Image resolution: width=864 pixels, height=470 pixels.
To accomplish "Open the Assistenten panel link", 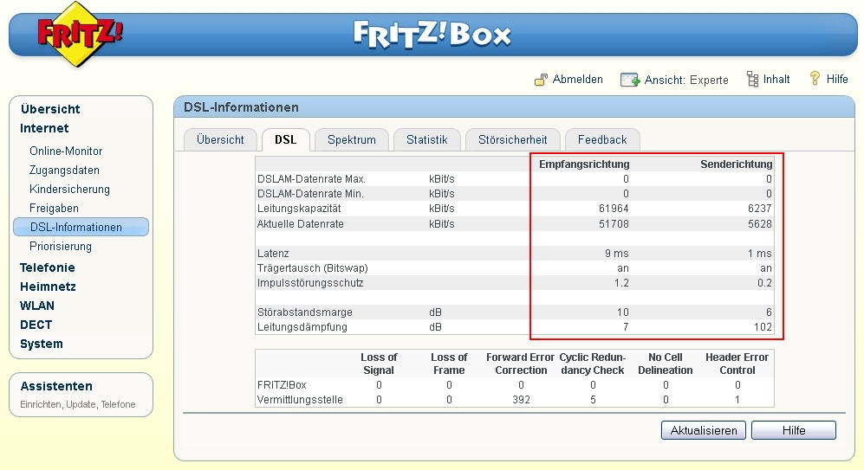I will point(56,386).
